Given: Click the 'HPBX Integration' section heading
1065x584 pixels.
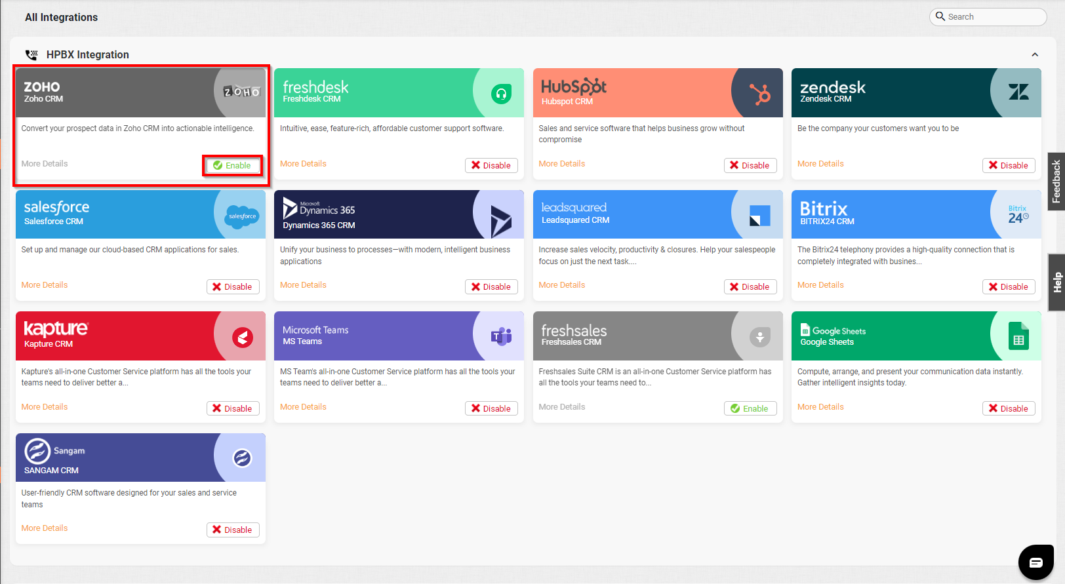Looking at the screenshot, I should pos(88,55).
